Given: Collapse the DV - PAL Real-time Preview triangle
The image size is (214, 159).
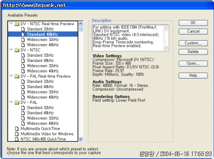Looking at the screenshot, I should click(x=11, y=76).
